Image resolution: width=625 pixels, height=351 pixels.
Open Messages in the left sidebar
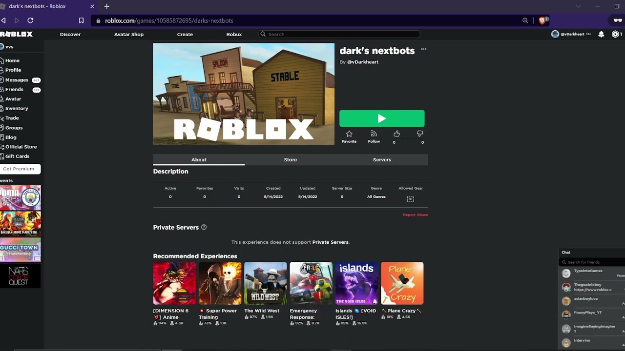pyautogui.click(x=17, y=80)
